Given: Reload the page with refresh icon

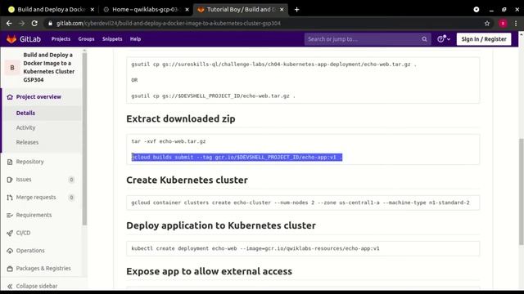Looking at the screenshot, I should click(x=34, y=24).
